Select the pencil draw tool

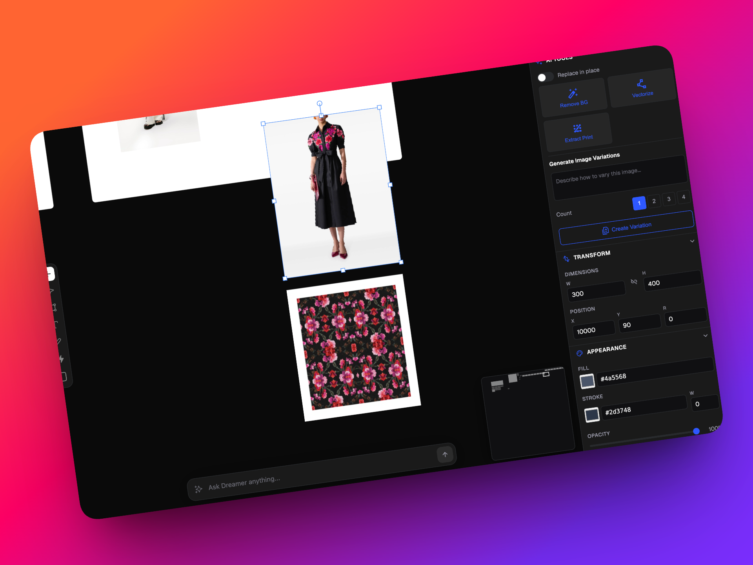point(59,341)
